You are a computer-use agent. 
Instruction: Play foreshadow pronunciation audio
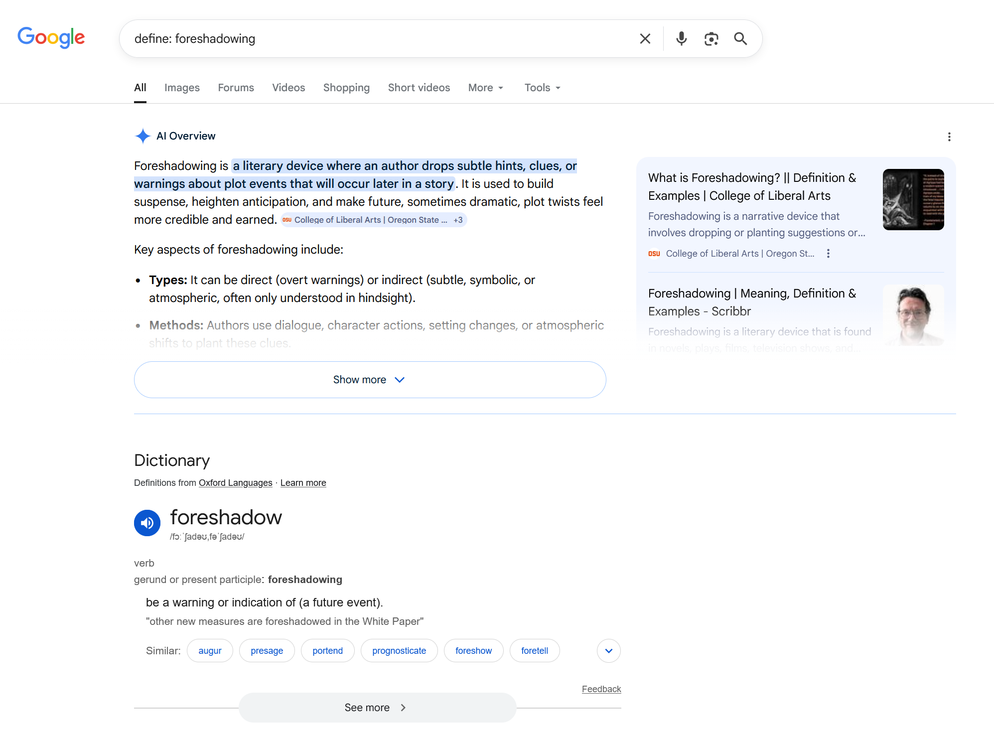(147, 523)
